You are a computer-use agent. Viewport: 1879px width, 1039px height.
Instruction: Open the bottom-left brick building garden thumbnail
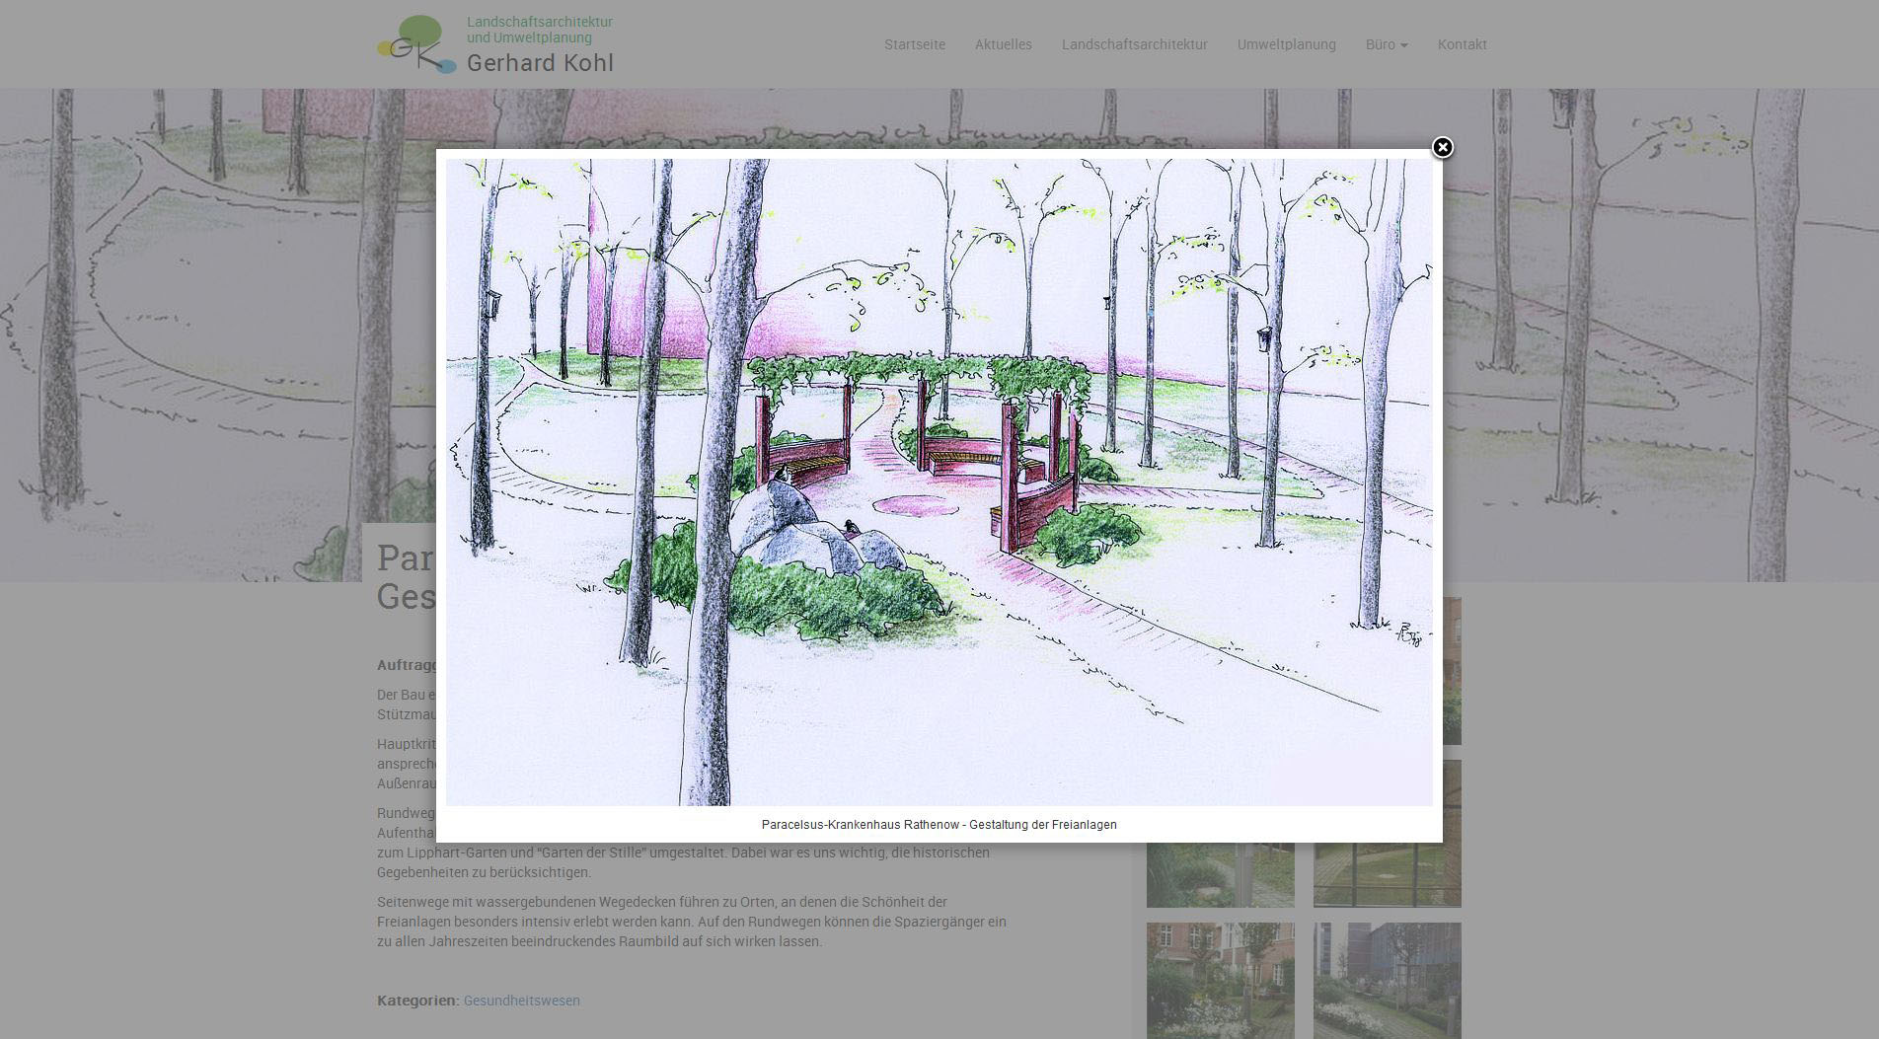click(x=1220, y=980)
